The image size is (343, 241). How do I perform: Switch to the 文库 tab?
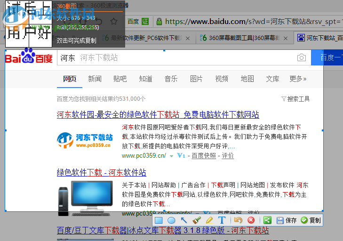point(272,79)
